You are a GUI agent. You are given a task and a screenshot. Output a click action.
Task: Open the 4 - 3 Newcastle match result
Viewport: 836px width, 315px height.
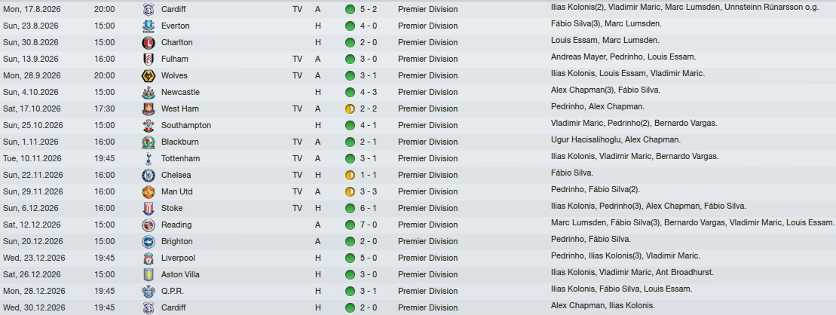[369, 92]
